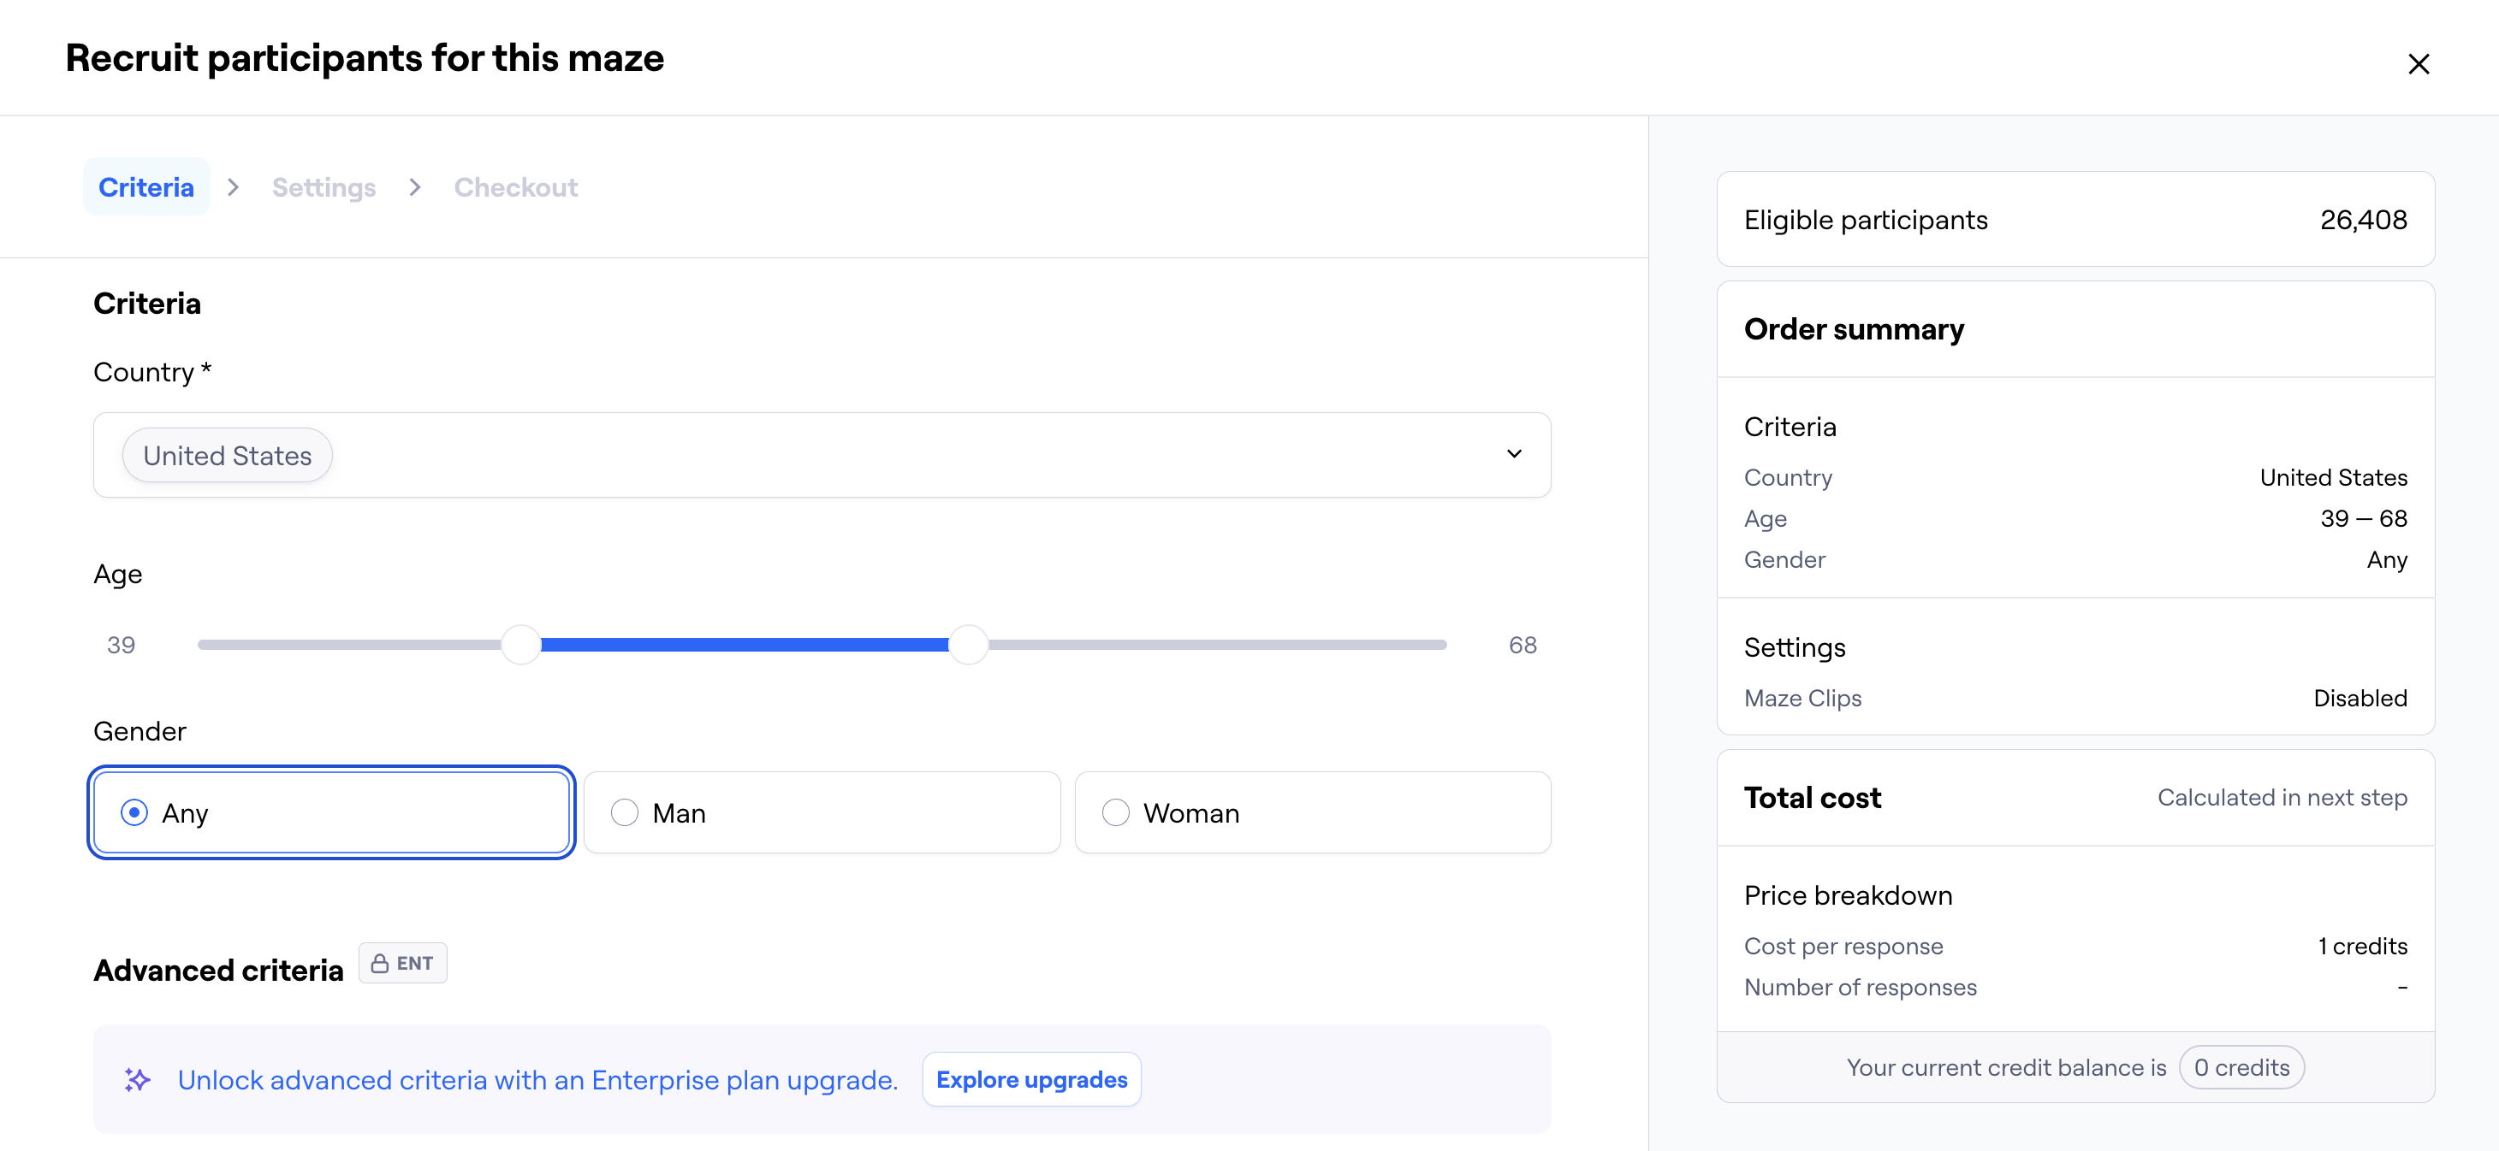Select the Any gender radio option
The width and height of the screenshot is (2499, 1151).
tap(135, 812)
